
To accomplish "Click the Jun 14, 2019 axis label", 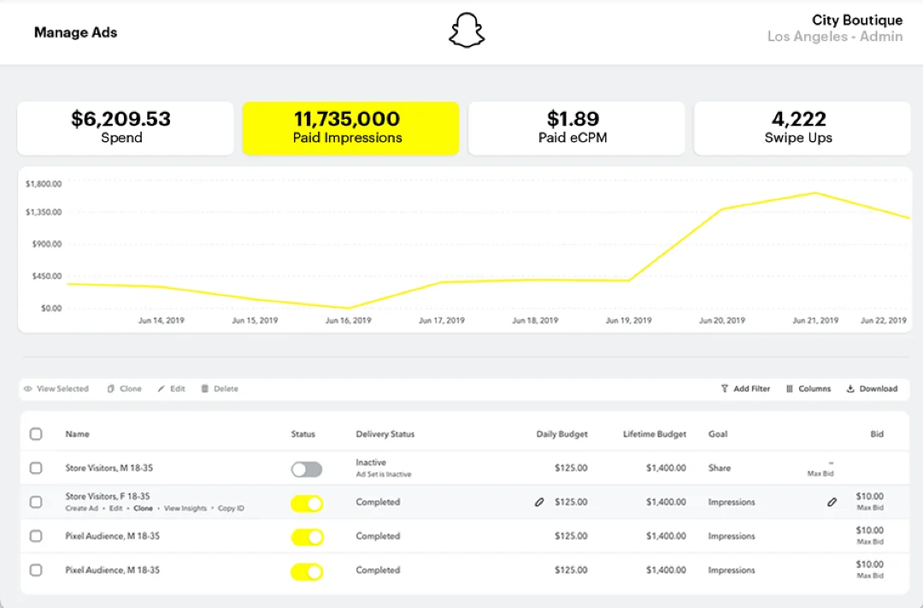I will (162, 321).
